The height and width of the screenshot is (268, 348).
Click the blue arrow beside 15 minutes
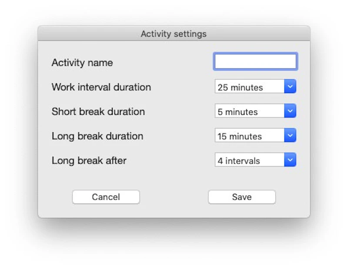[290, 135]
